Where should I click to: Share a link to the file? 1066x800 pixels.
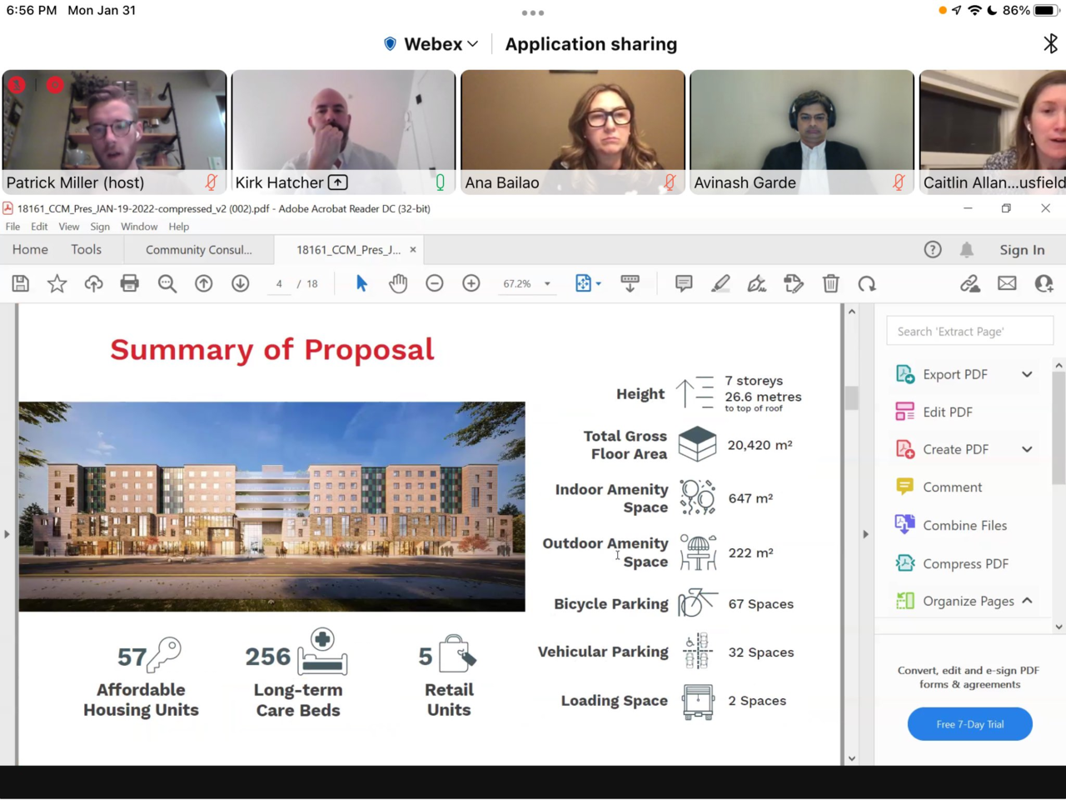point(970,283)
